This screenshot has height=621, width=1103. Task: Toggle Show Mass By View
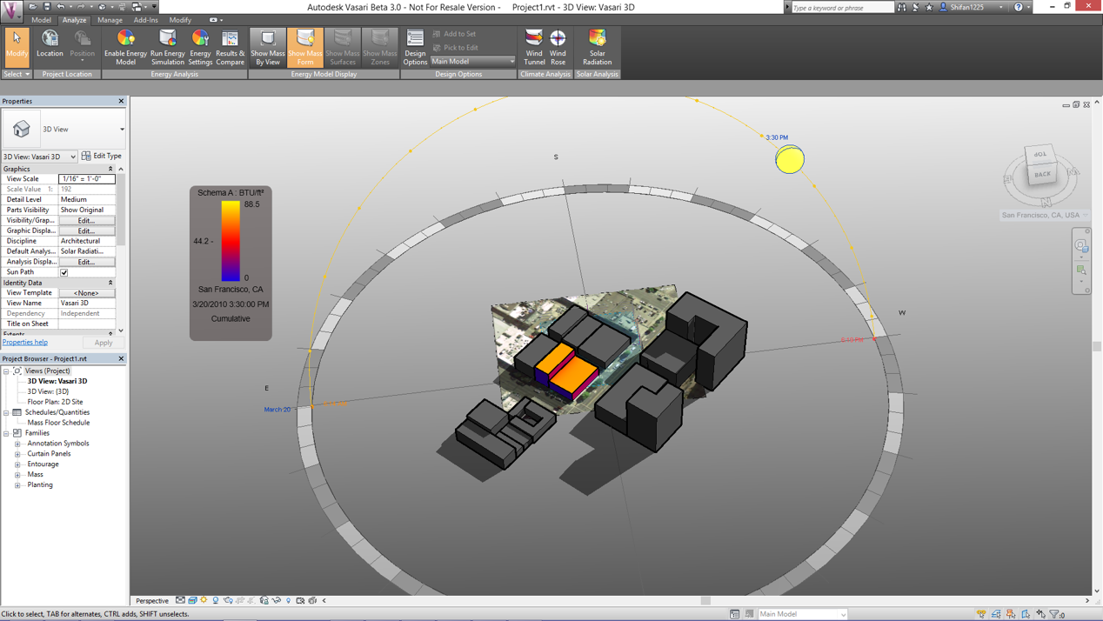point(267,47)
